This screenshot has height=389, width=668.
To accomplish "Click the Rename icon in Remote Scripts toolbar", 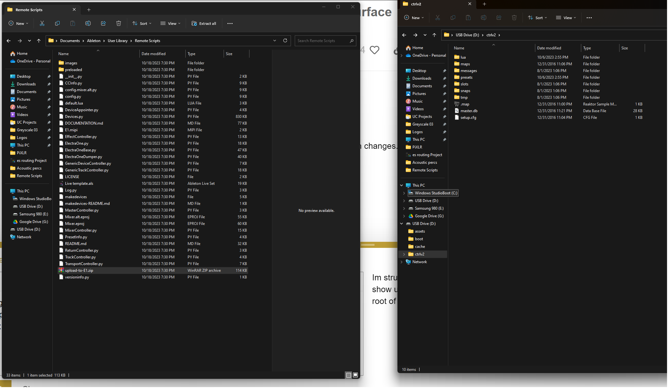I will [x=88, y=24].
